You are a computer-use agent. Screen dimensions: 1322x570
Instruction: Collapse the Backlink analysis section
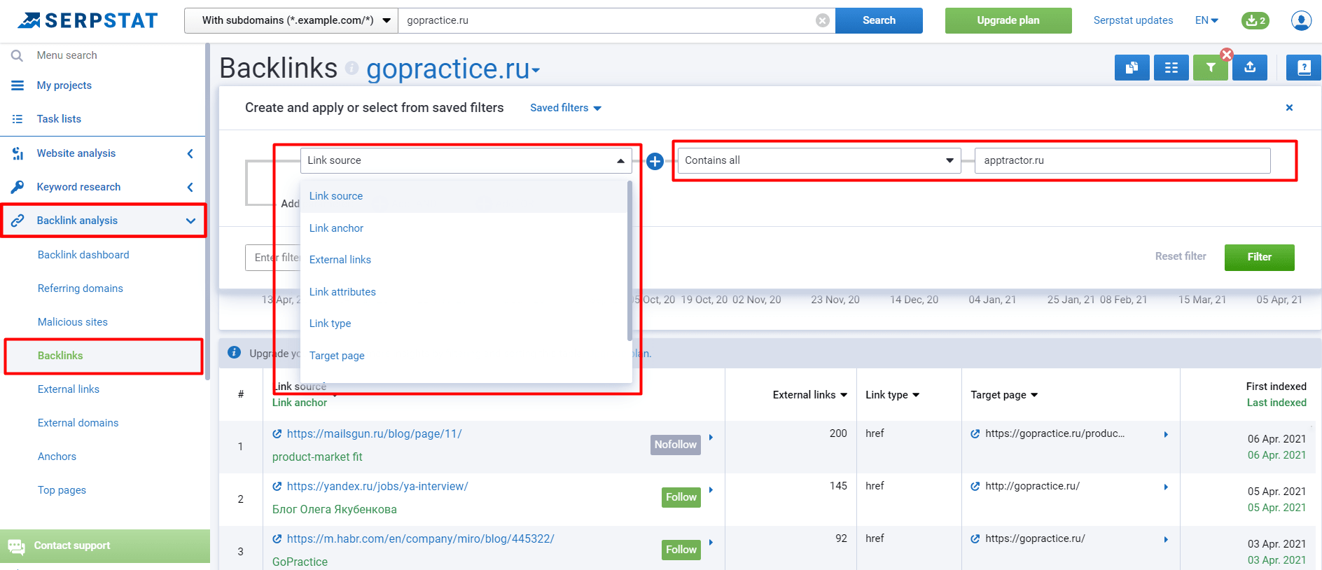point(190,221)
